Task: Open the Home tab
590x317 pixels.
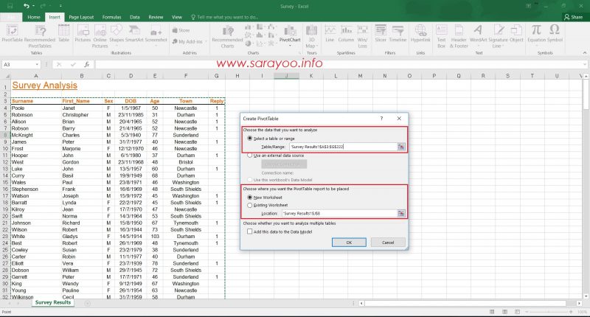Action: coord(34,17)
